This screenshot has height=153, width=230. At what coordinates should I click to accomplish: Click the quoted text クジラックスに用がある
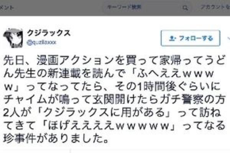point(104,112)
